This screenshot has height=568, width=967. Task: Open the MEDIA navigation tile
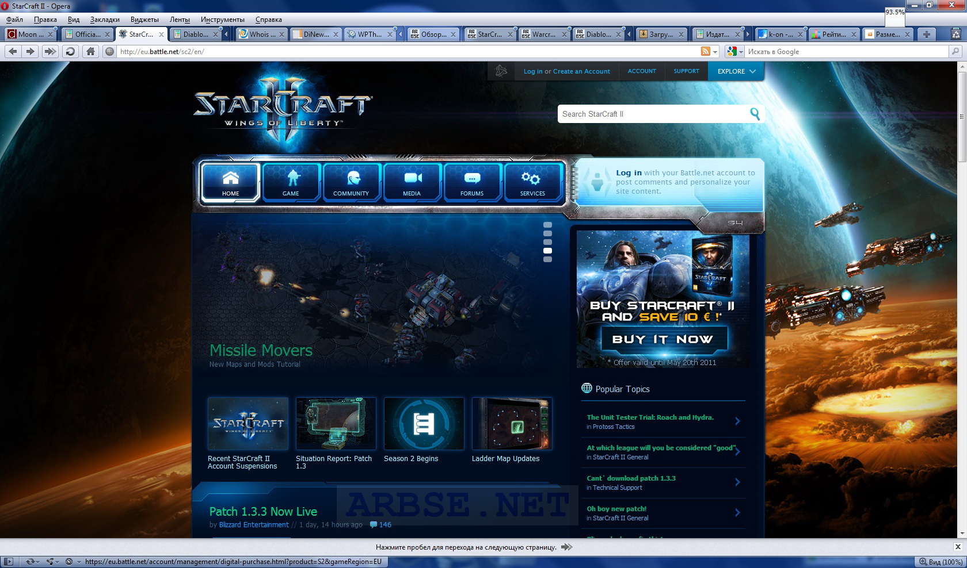[412, 182]
